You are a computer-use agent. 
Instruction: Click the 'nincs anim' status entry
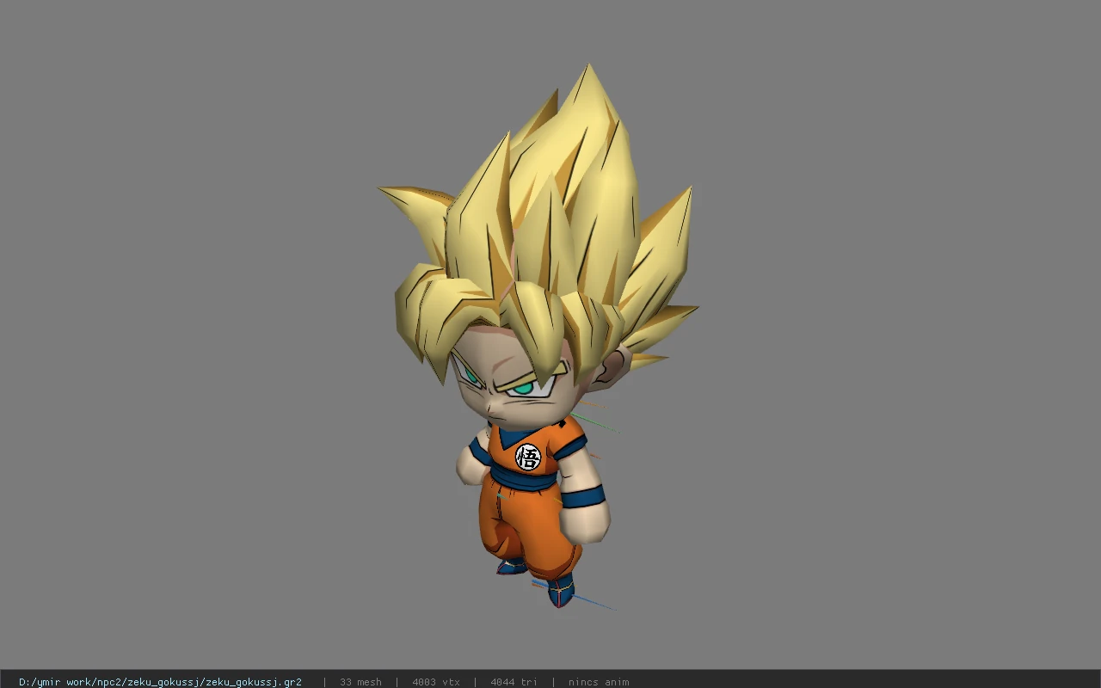pos(599,682)
